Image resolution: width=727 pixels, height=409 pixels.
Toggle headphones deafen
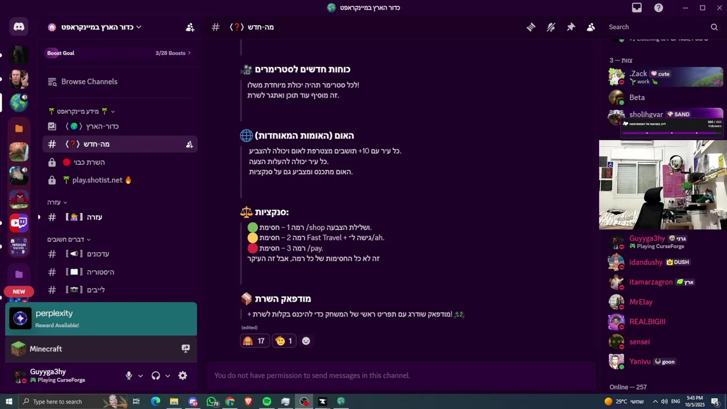coord(156,375)
